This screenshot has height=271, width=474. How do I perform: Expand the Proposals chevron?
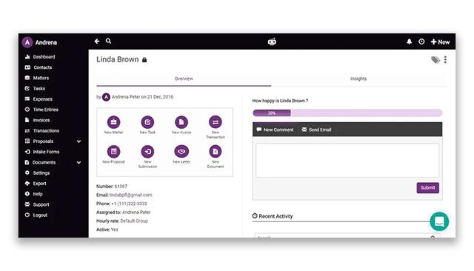point(79,141)
